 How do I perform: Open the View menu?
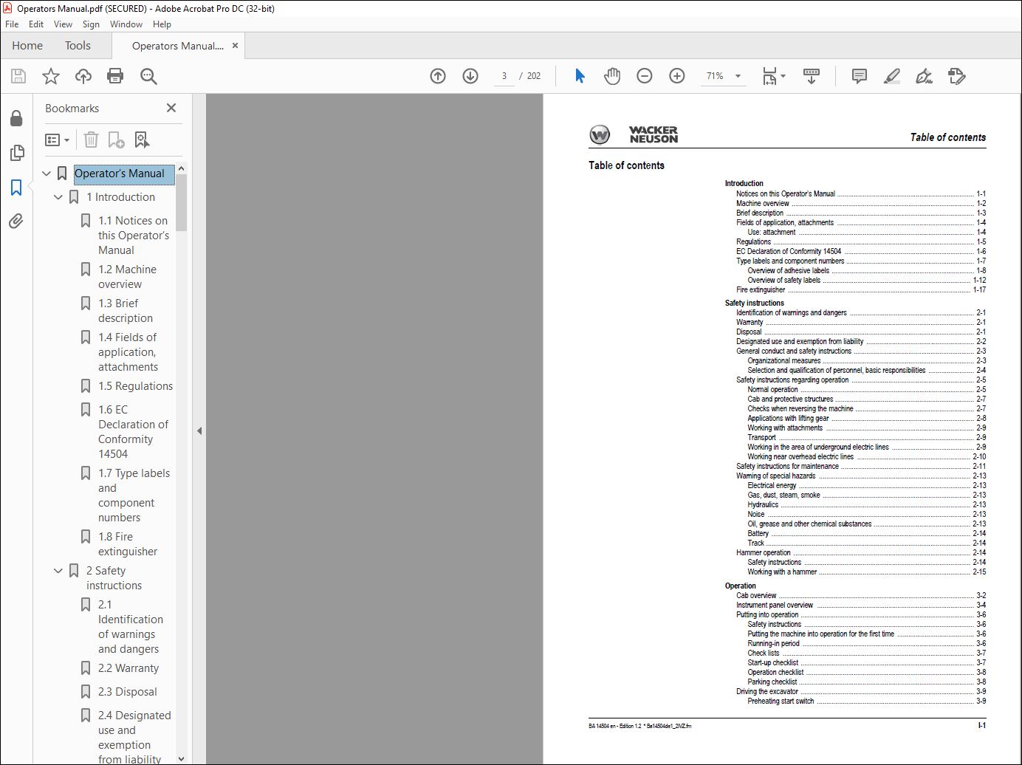64,24
